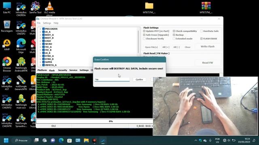Click the Clear button
259x145 pixels.
pos(187,47)
